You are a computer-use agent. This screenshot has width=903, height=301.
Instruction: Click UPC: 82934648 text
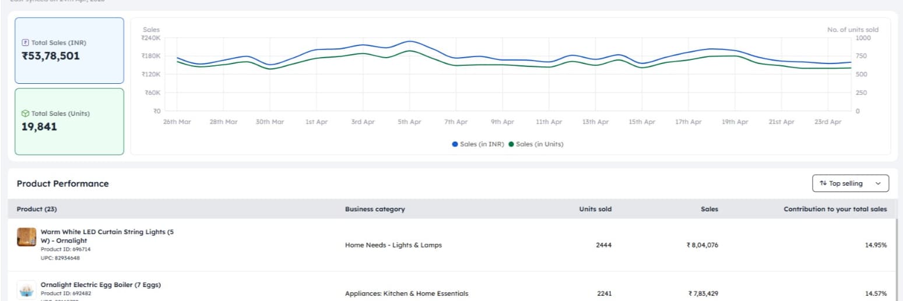point(60,258)
